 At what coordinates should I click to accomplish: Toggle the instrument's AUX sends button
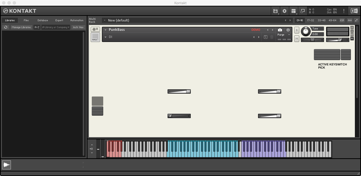(x=352, y=35)
